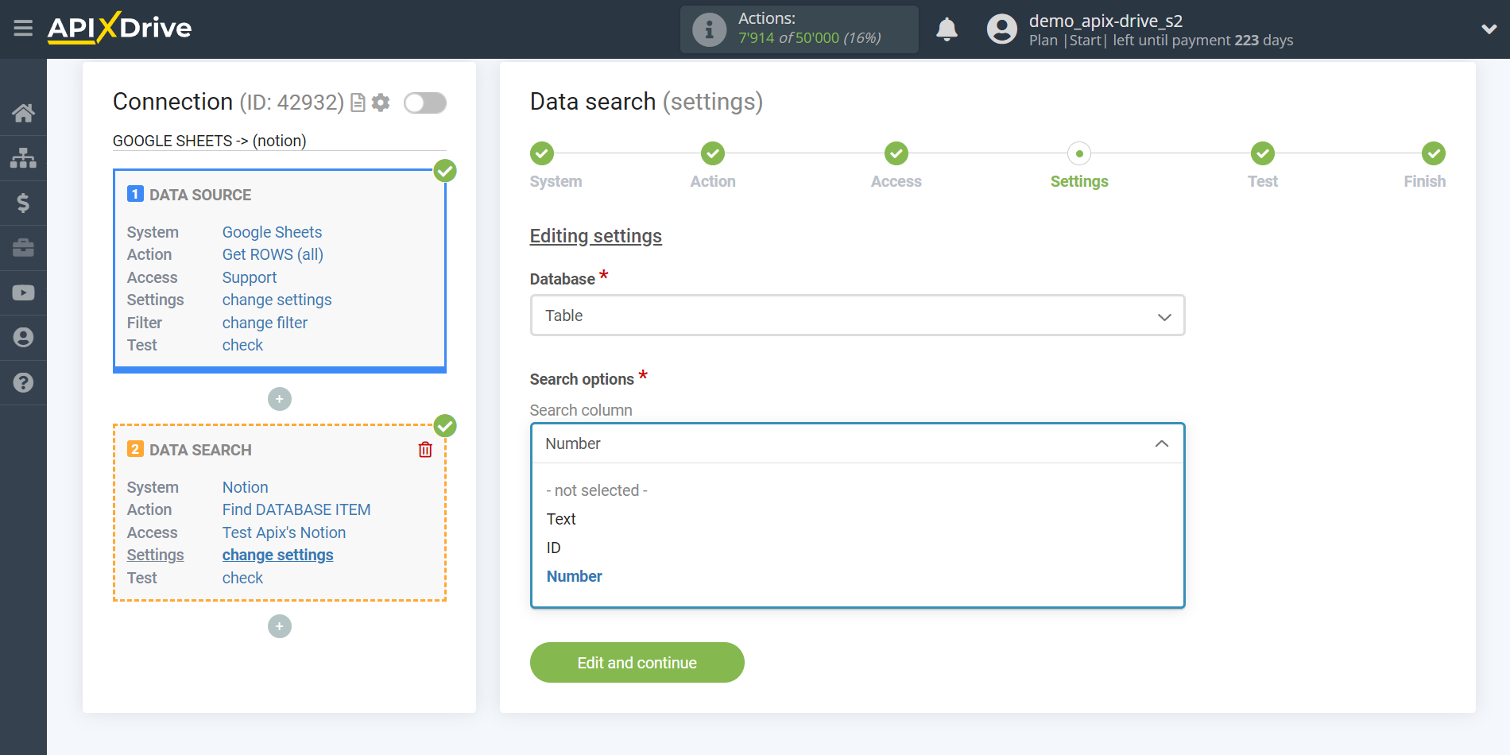This screenshot has height=755, width=1510.
Task: Open the Database Table dropdown
Action: [x=858, y=316]
